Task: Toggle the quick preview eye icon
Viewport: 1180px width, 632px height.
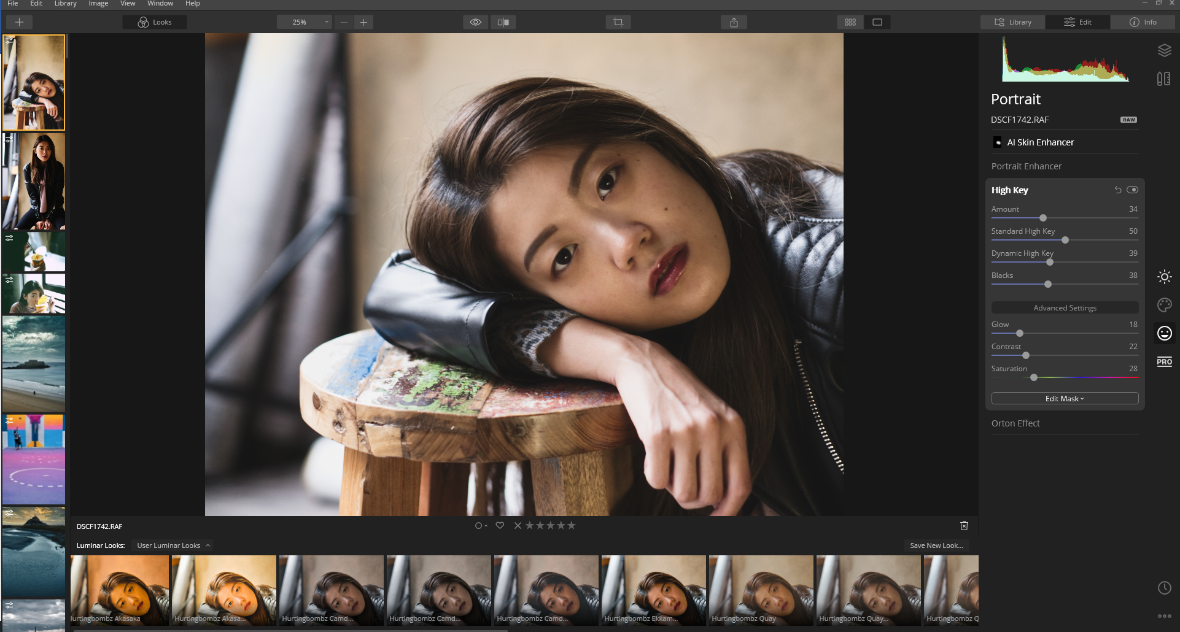Action: [x=475, y=21]
